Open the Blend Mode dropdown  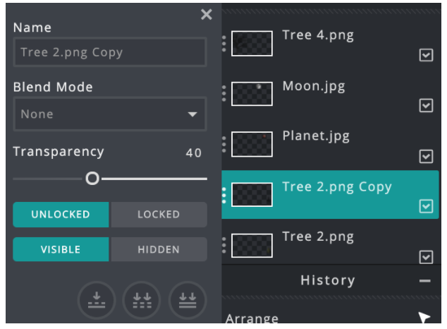[x=110, y=114]
